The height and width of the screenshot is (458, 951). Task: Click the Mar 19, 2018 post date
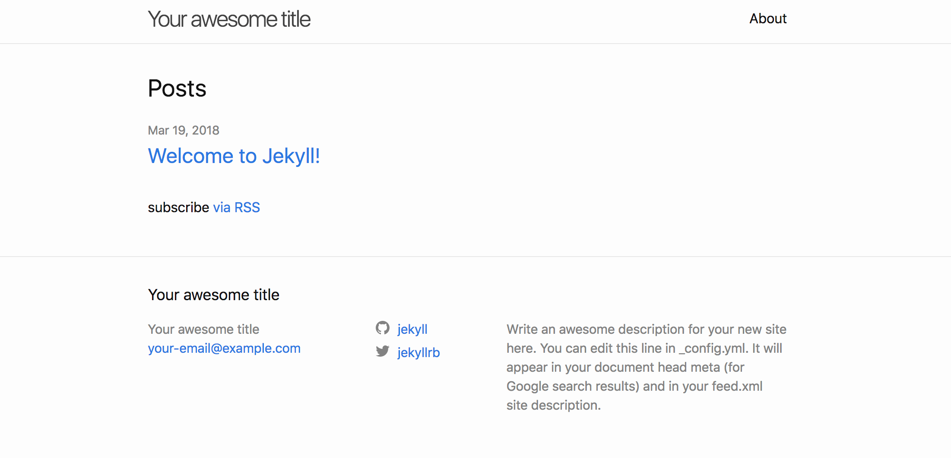pos(184,130)
